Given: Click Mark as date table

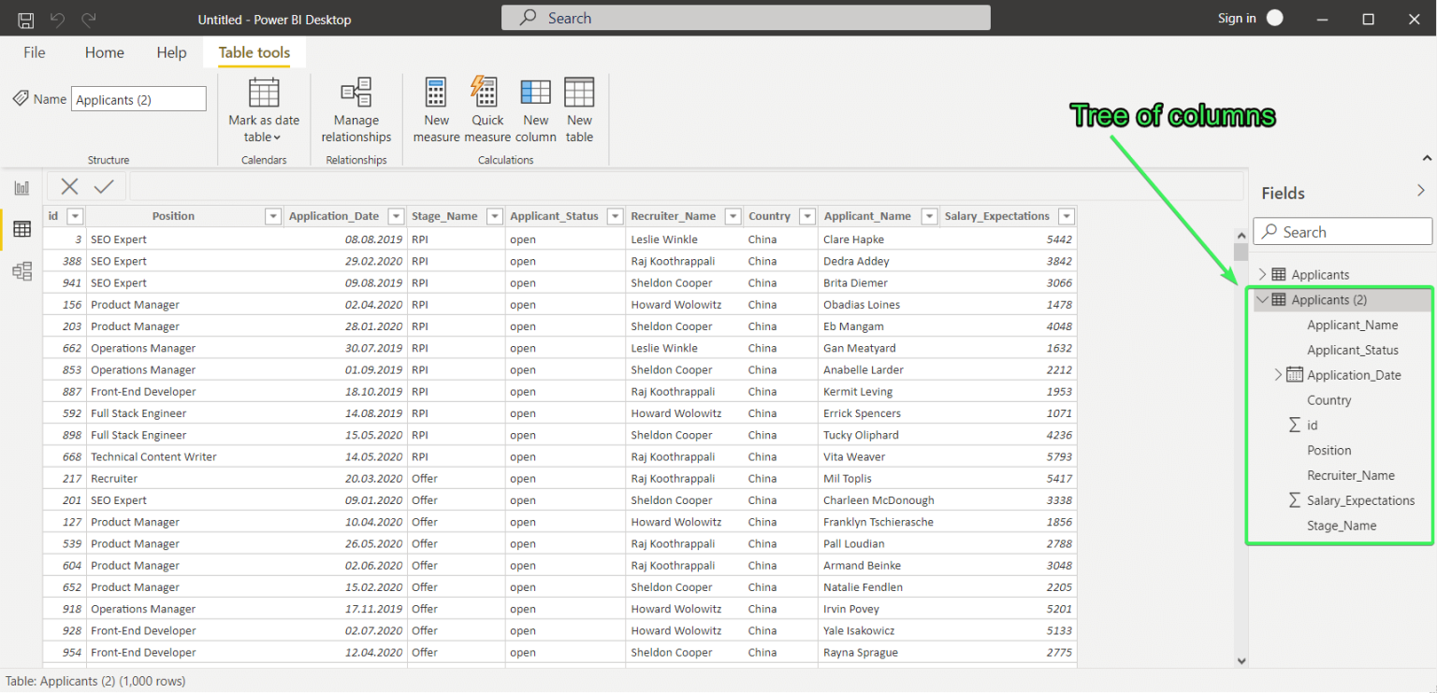Looking at the screenshot, I should (x=263, y=106).
